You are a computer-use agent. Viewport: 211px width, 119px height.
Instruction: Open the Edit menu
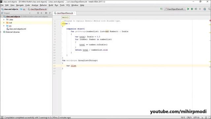[x=7, y=5]
